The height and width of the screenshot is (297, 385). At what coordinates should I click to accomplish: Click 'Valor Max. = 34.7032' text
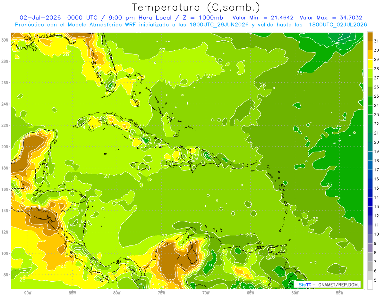click(x=331, y=18)
